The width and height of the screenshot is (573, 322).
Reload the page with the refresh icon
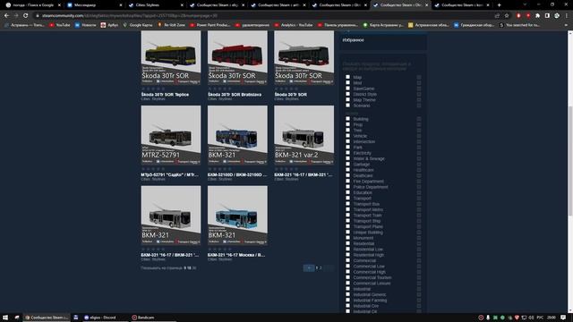(26, 16)
